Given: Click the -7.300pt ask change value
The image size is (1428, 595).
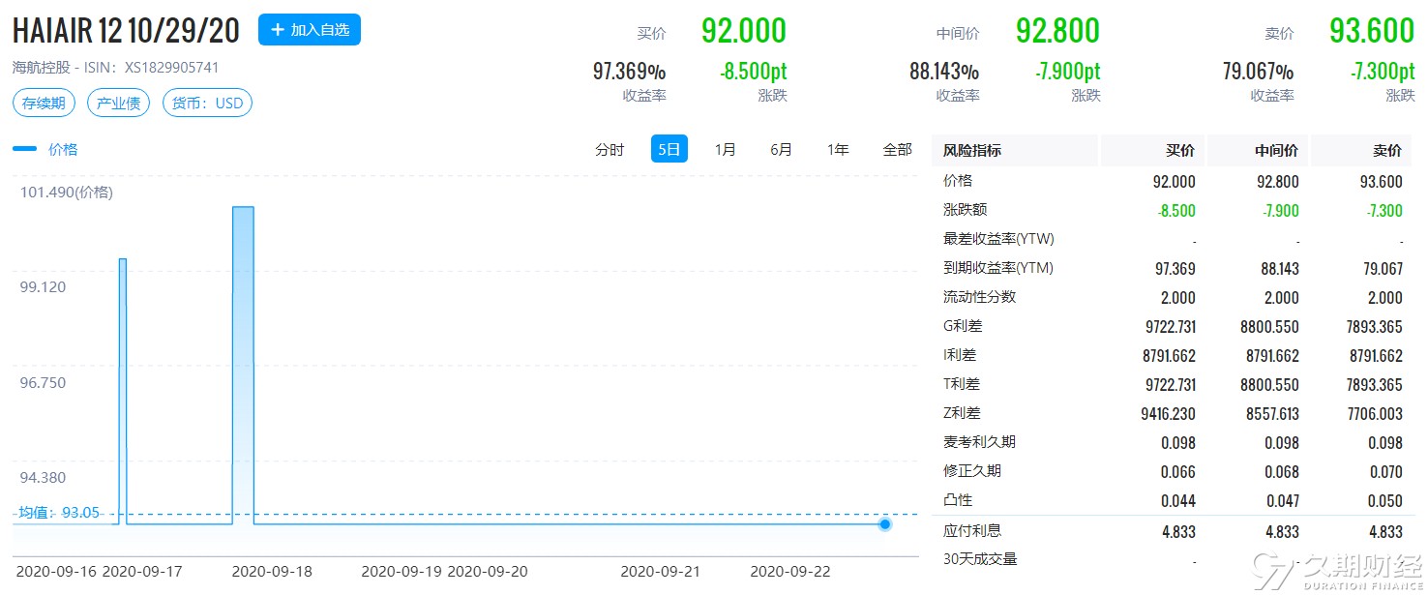Looking at the screenshot, I should 1382,72.
